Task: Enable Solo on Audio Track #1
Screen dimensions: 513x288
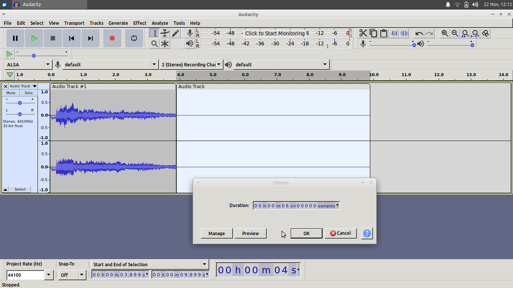Action: click(28, 93)
